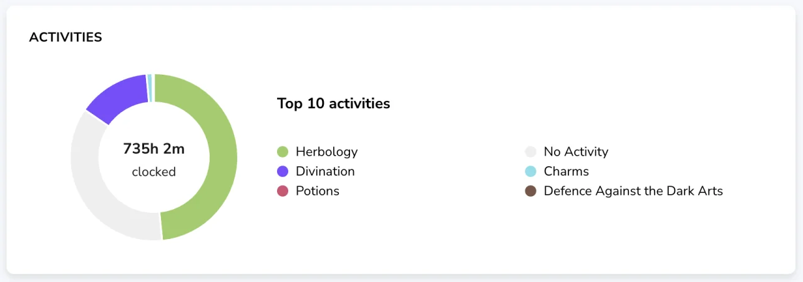Click the purple Divination donut segment

tap(119, 98)
